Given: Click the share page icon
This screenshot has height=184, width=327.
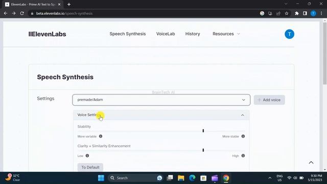Looking at the screenshot, I should [278, 13].
